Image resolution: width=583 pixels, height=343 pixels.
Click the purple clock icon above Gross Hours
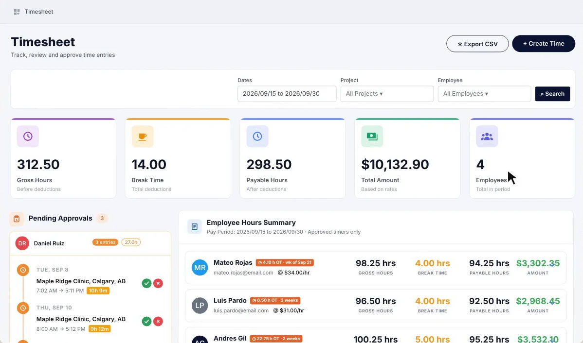[x=28, y=136]
